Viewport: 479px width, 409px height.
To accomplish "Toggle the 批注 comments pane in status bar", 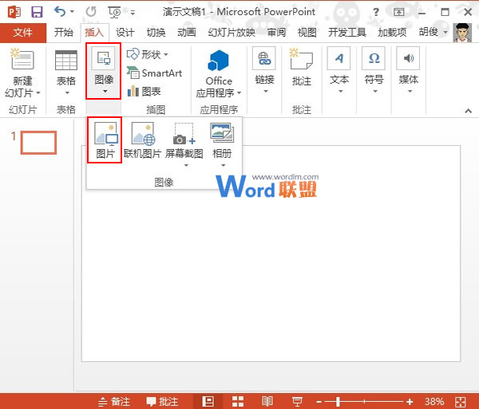I will [x=162, y=401].
